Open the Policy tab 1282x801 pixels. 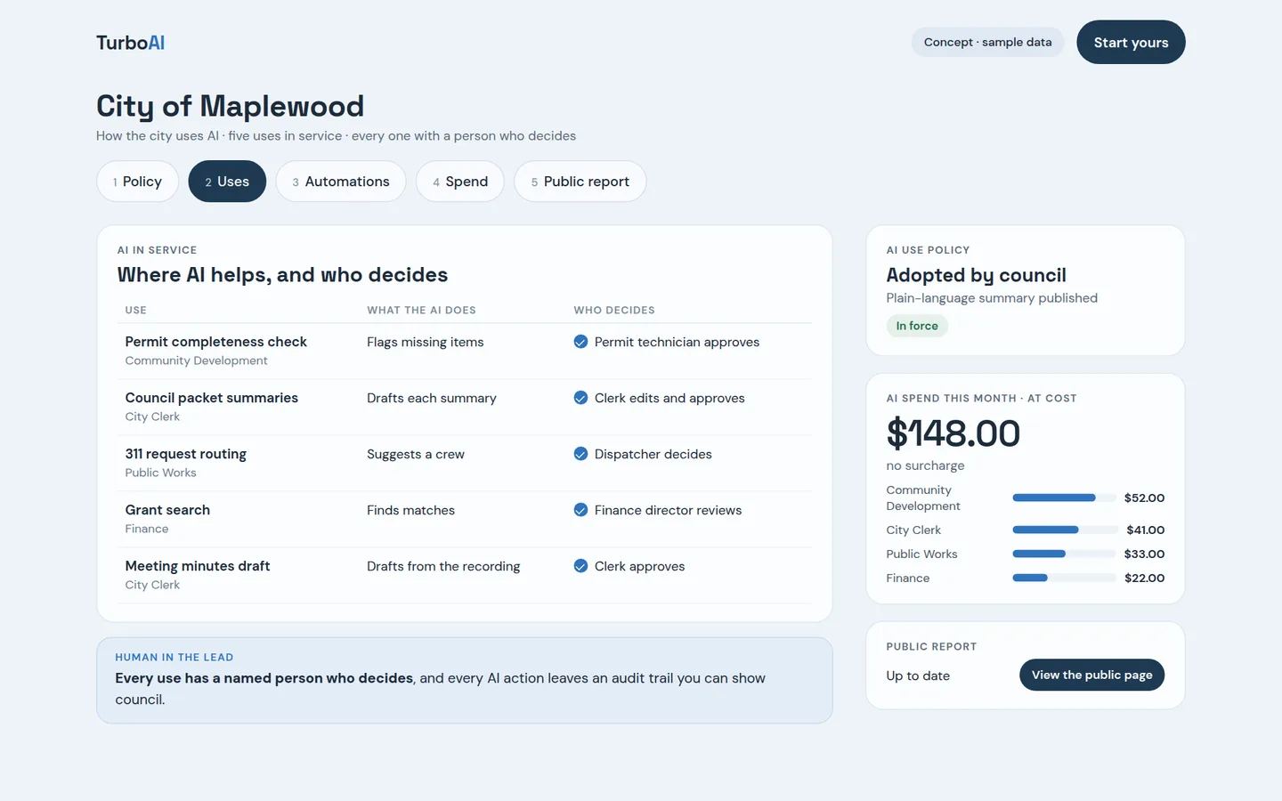[137, 182]
